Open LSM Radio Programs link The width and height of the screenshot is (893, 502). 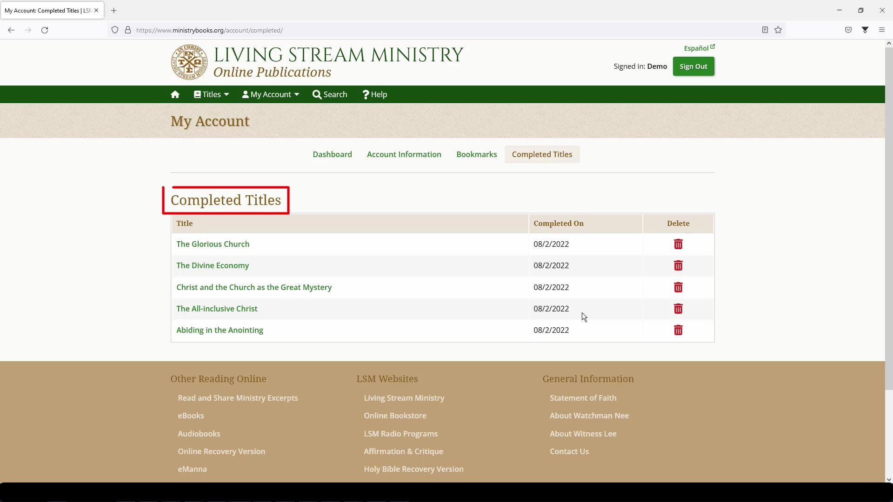[400, 434]
